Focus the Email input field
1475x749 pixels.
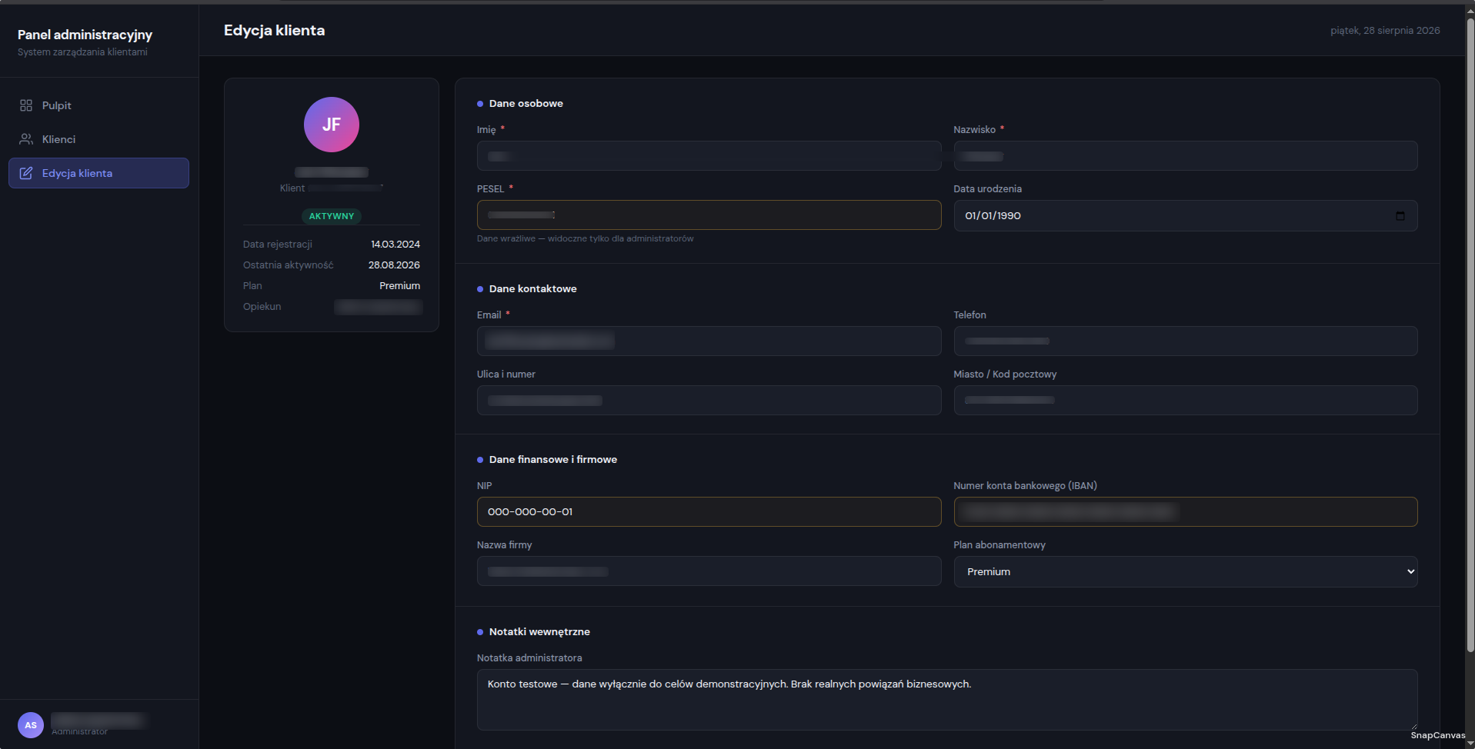pos(709,341)
